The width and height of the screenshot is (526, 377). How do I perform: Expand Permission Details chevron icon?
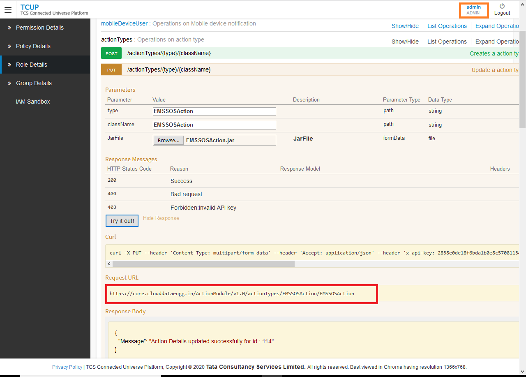pyautogui.click(x=9, y=28)
